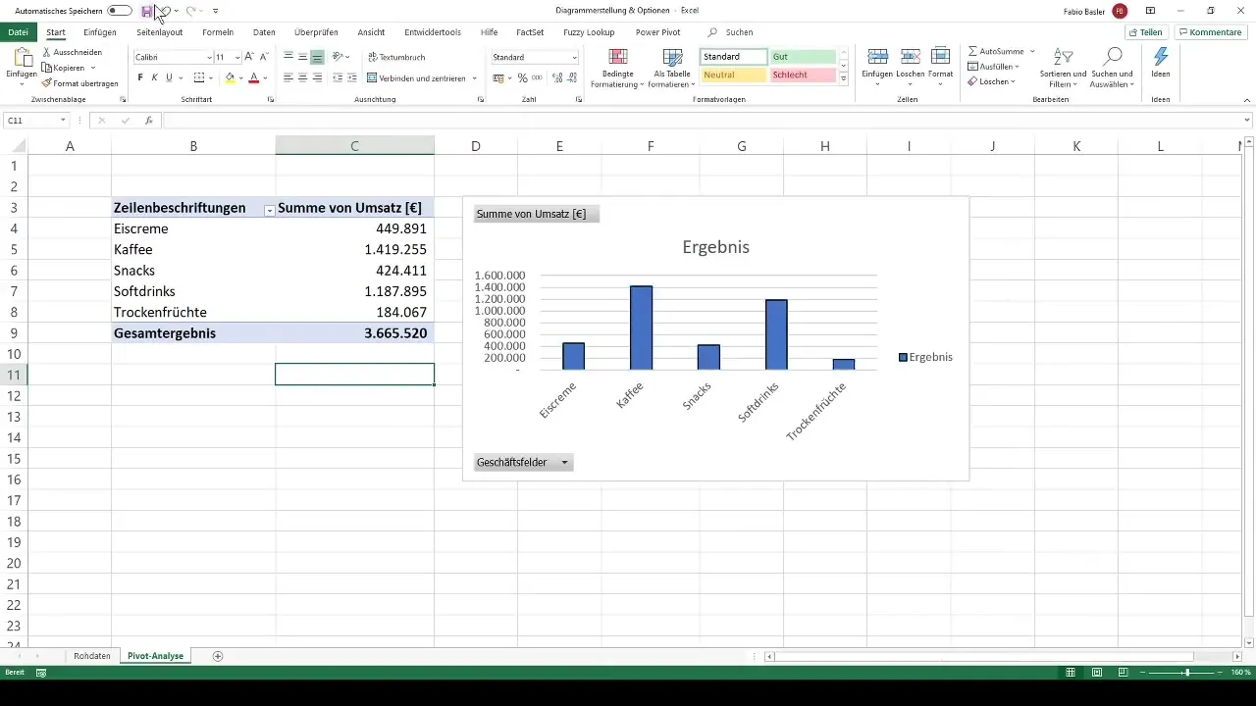Click the thousands separator icon
1256x706 pixels.
tap(538, 77)
